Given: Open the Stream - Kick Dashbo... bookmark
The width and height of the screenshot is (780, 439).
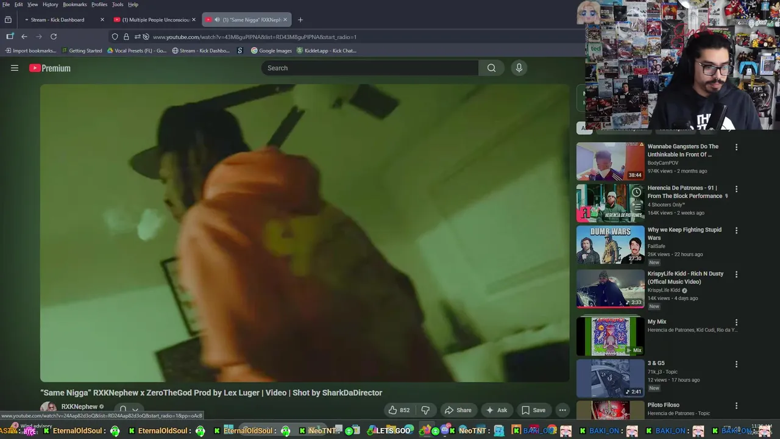Looking at the screenshot, I should click(200, 51).
